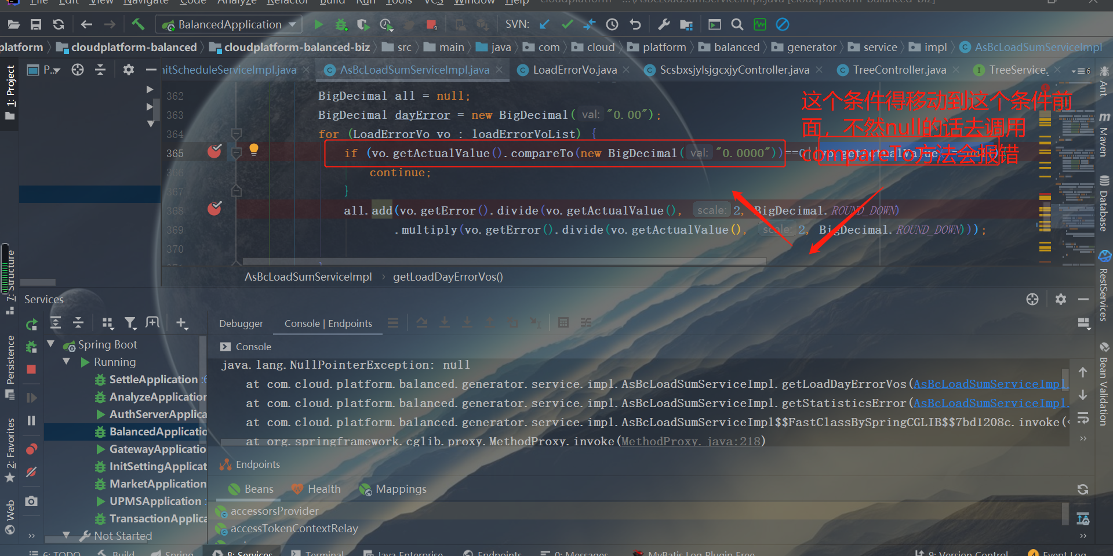Open the TreeController.java editor tab

(x=900, y=70)
